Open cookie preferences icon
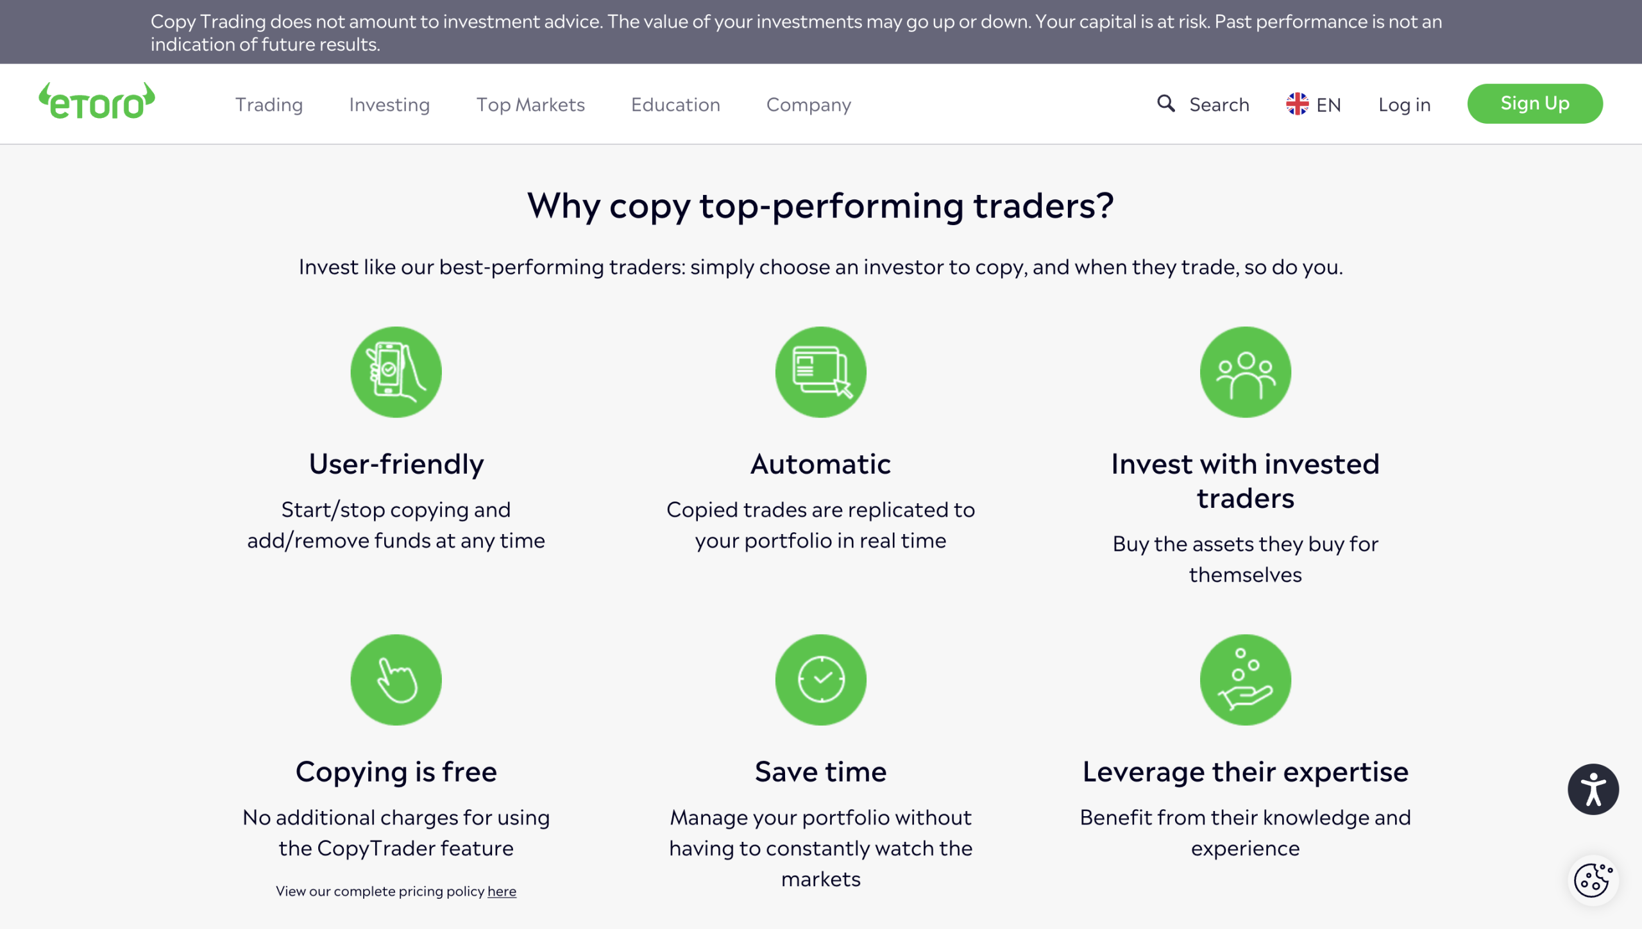The height and width of the screenshot is (929, 1642). coord(1593,880)
